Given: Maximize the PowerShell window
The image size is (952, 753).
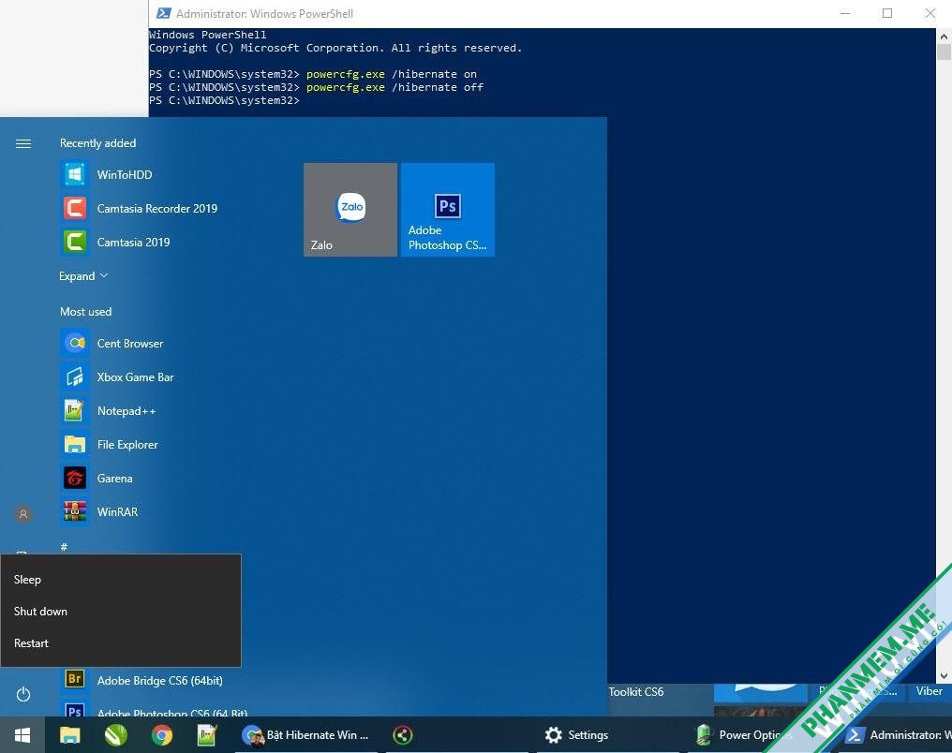Looking at the screenshot, I should pos(887,13).
